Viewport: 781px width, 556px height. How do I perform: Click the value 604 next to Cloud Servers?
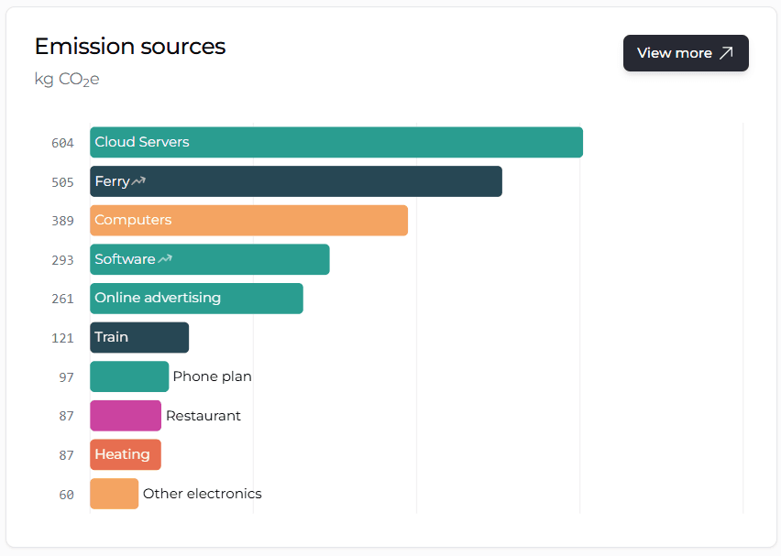[x=61, y=143]
